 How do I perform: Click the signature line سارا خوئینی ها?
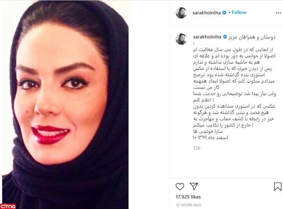click(x=208, y=131)
